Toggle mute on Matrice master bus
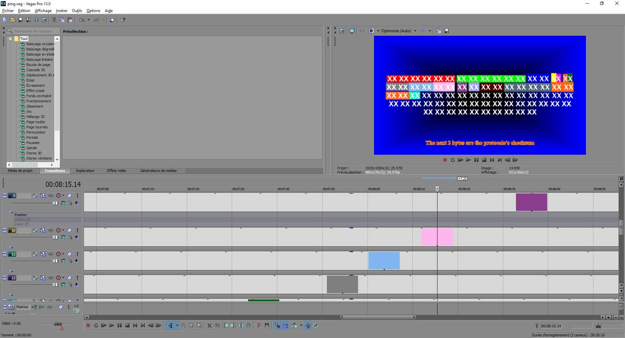Image resolution: width=625 pixels, height=338 pixels. pos(60,307)
